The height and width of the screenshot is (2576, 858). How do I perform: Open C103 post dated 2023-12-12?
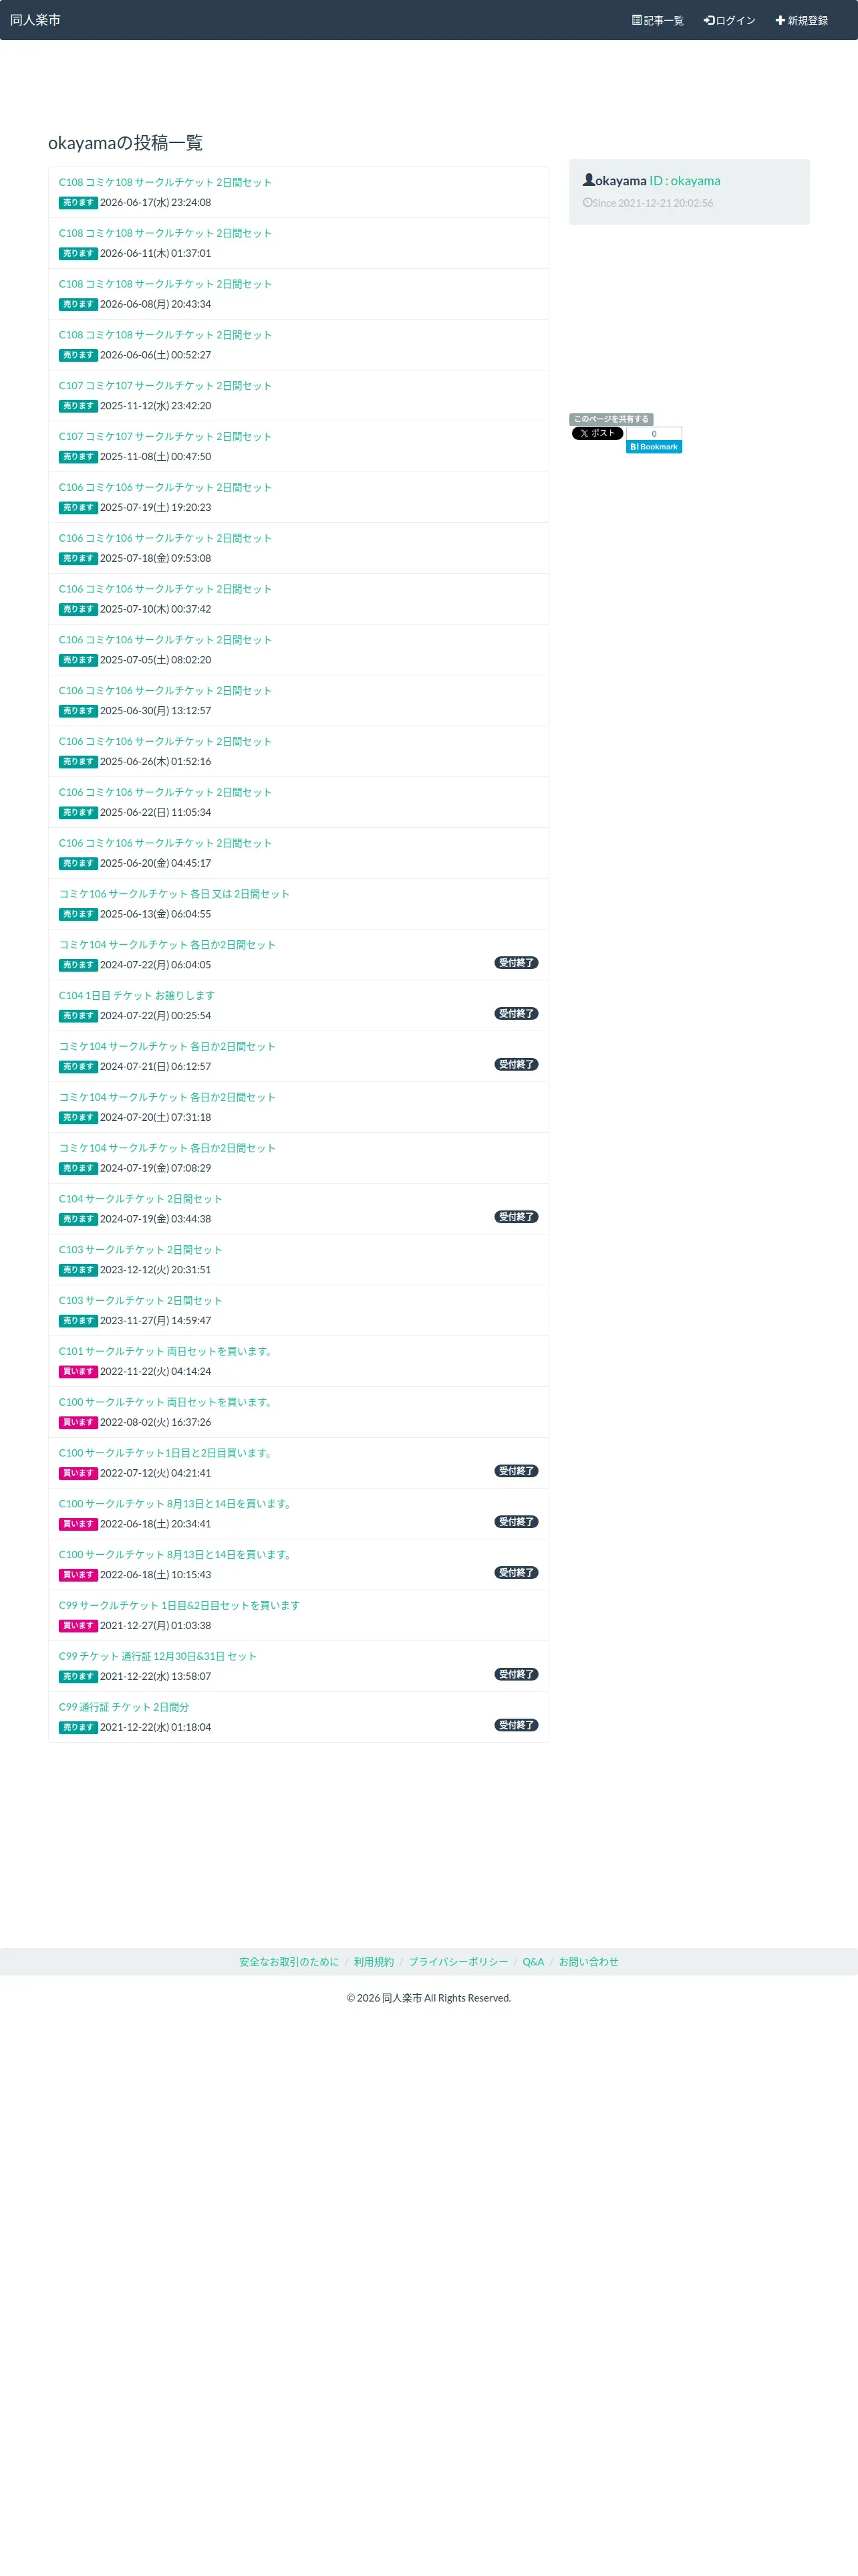(x=141, y=1249)
